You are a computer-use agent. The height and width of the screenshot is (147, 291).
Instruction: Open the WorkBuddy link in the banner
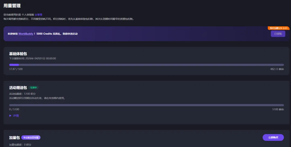tap(26, 34)
